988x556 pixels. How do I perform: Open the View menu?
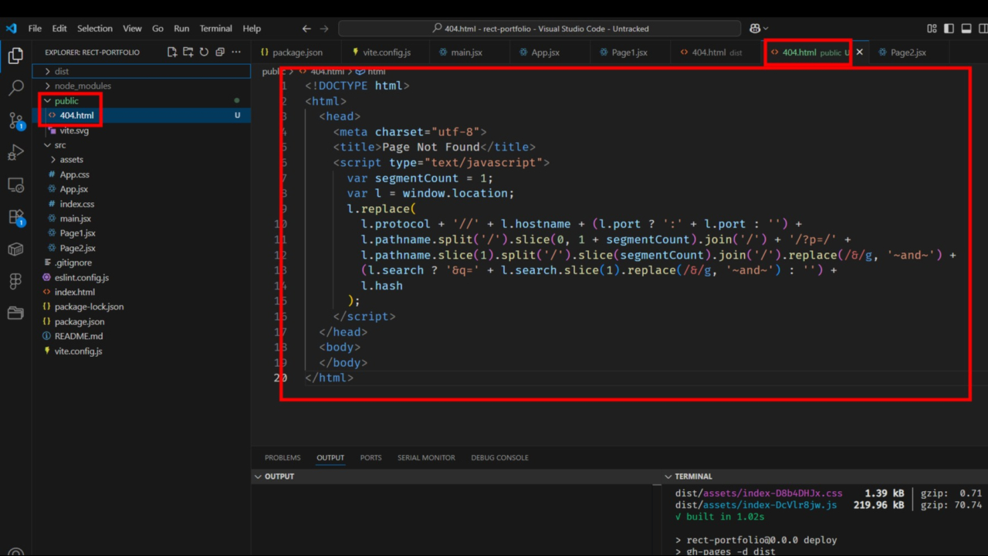(133, 29)
